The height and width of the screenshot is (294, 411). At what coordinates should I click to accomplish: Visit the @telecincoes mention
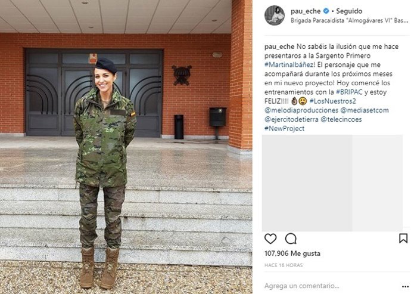click(x=341, y=119)
